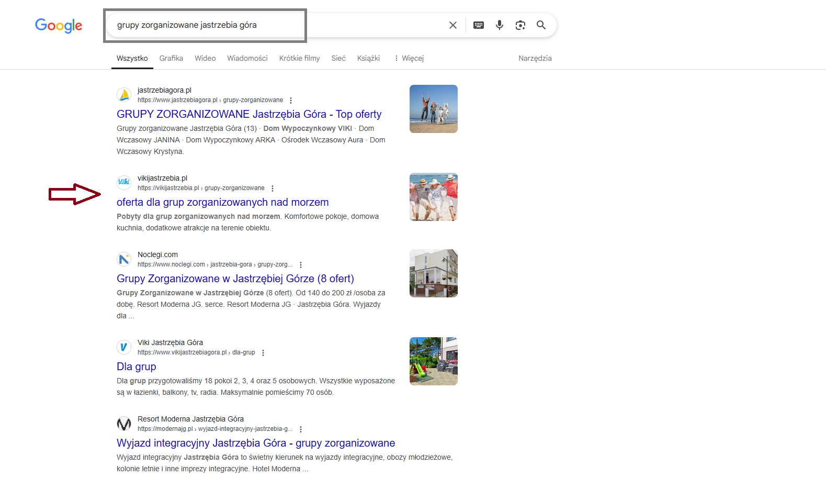Screen dimensions: 826x488
Task: Click the Noclegi.com favicon
Action: point(124,259)
